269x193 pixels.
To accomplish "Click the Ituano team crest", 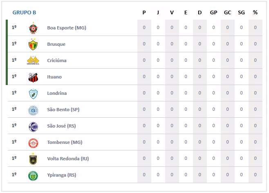I will point(33,77).
